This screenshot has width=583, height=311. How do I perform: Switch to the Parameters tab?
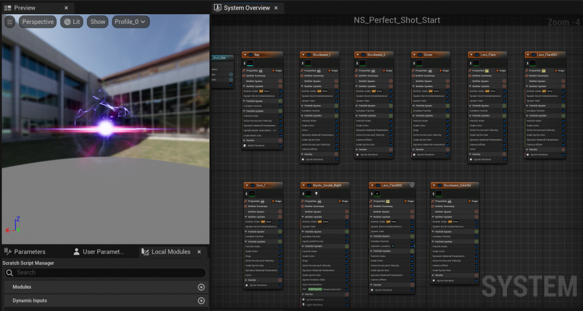click(x=30, y=251)
